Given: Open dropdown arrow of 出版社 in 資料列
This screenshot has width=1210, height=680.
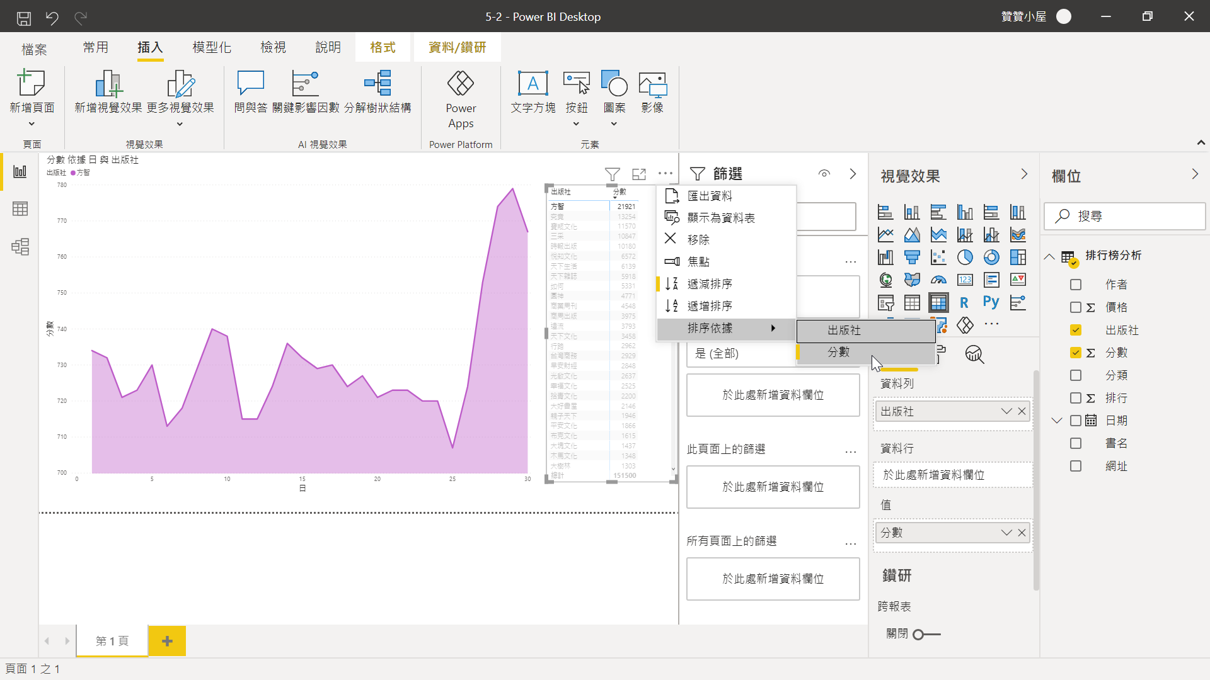Looking at the screenshot, I should tap(1006, 411).
